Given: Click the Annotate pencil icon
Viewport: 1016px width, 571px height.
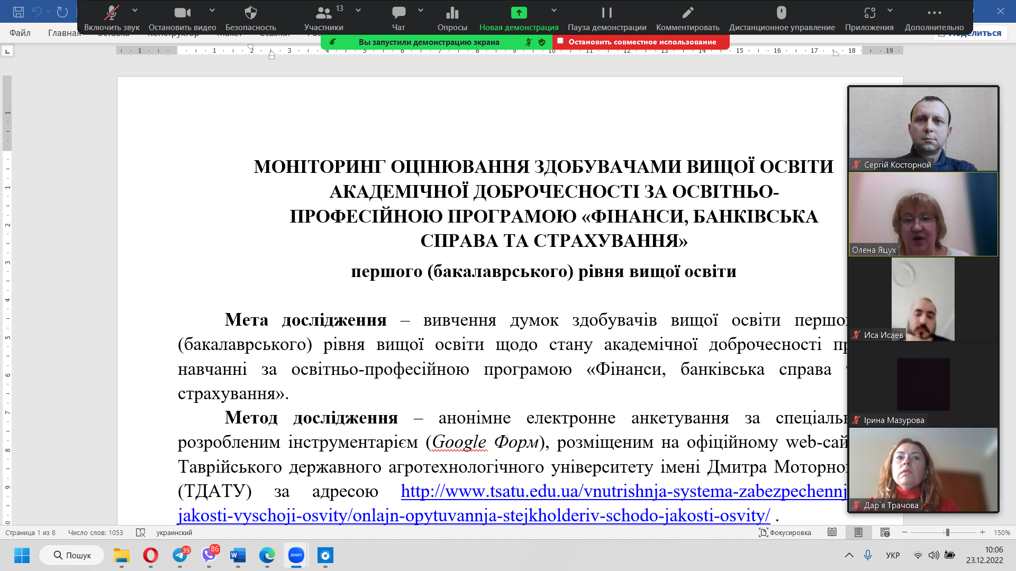Looking at the screenshot, I should click(687, 13).
